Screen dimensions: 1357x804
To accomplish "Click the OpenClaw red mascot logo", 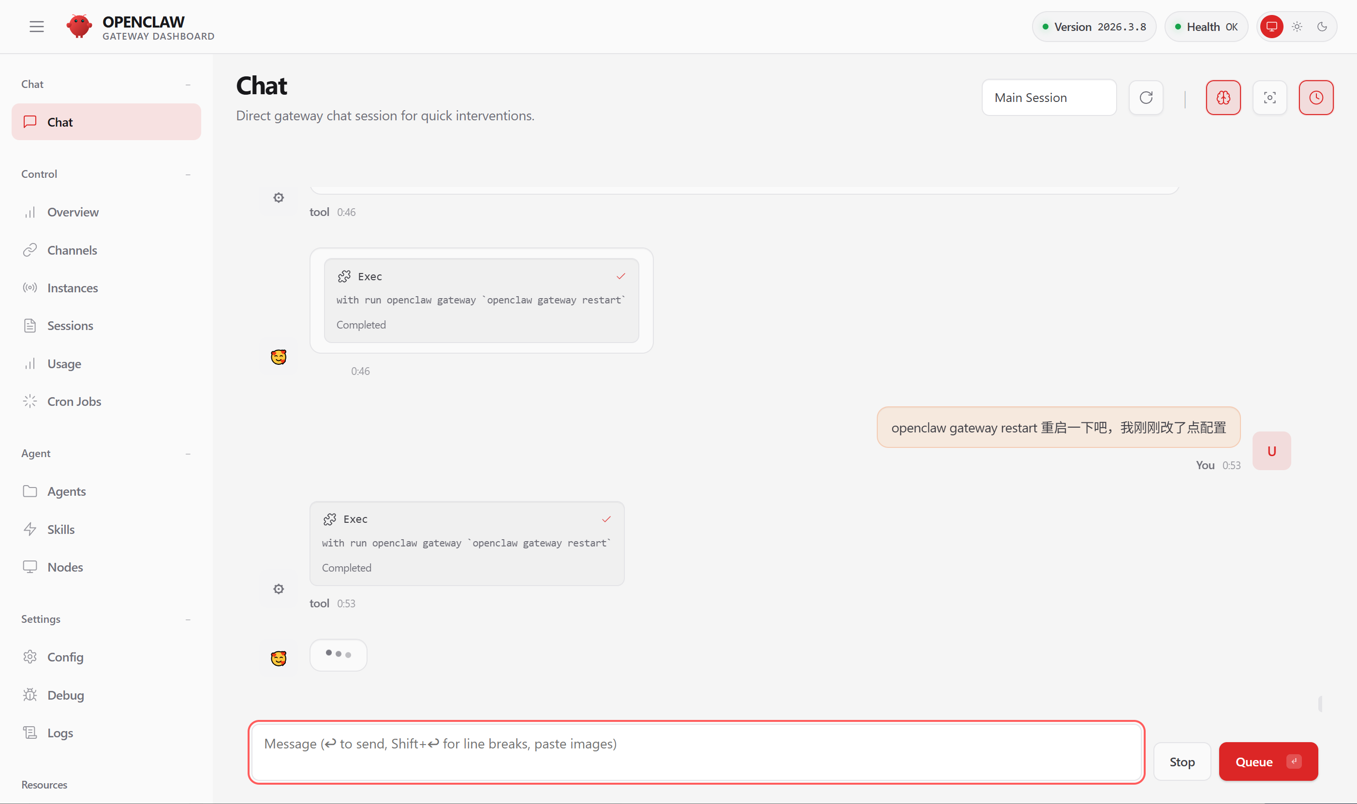I will coord(79,26).
